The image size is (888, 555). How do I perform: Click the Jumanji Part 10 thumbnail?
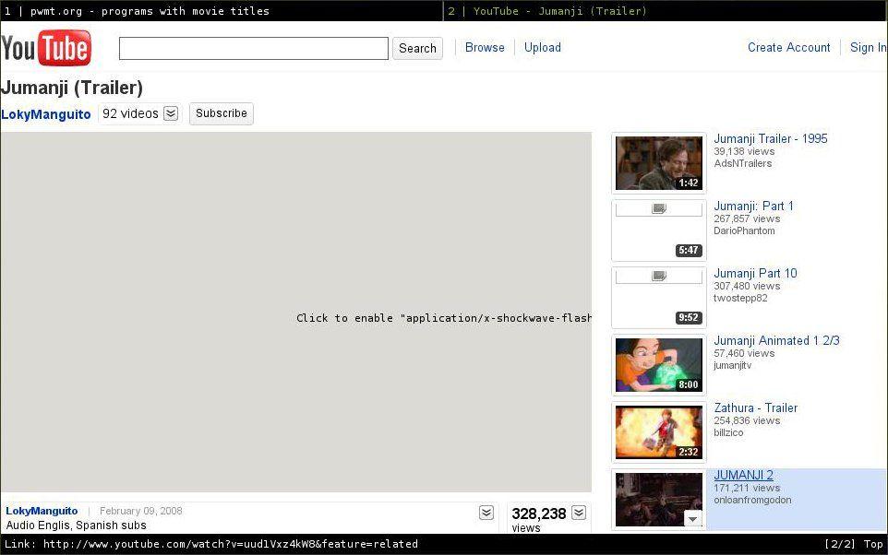(x=659, y=298)
